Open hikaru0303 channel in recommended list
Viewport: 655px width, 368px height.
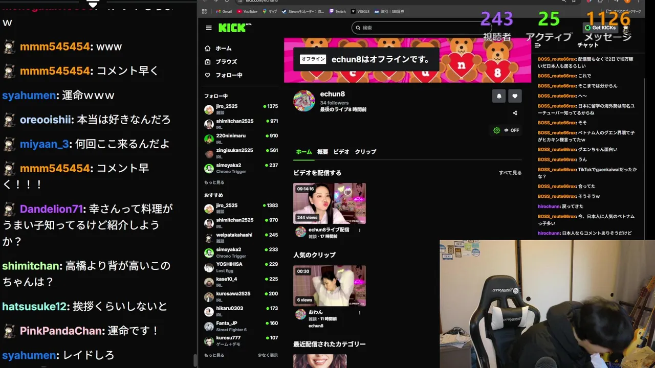pos(241,312)
